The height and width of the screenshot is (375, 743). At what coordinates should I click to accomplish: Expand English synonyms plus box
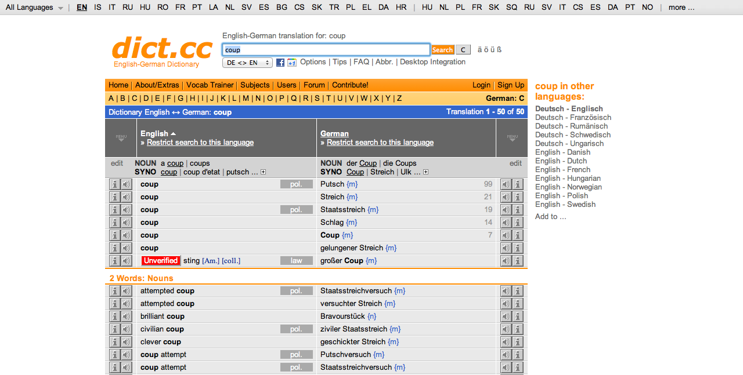tap(264, 172)
